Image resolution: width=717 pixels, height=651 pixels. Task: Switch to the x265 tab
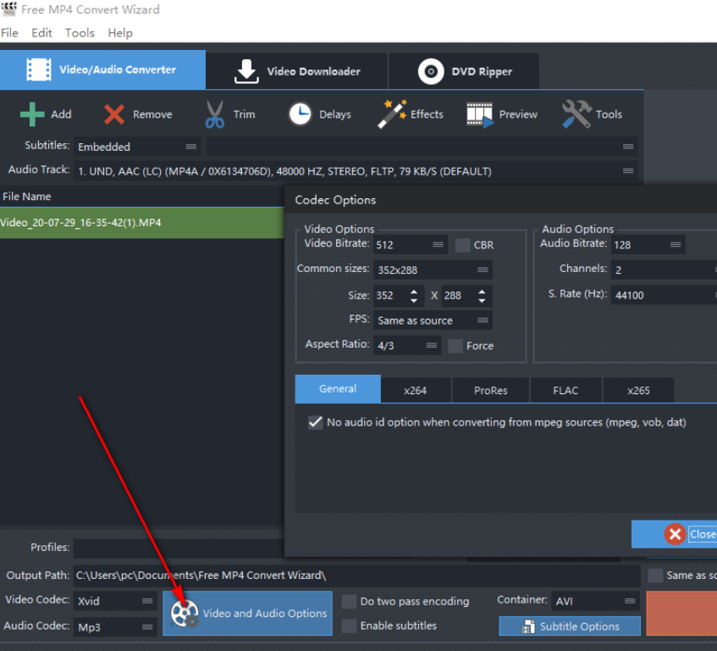click(x=638, y=391)
